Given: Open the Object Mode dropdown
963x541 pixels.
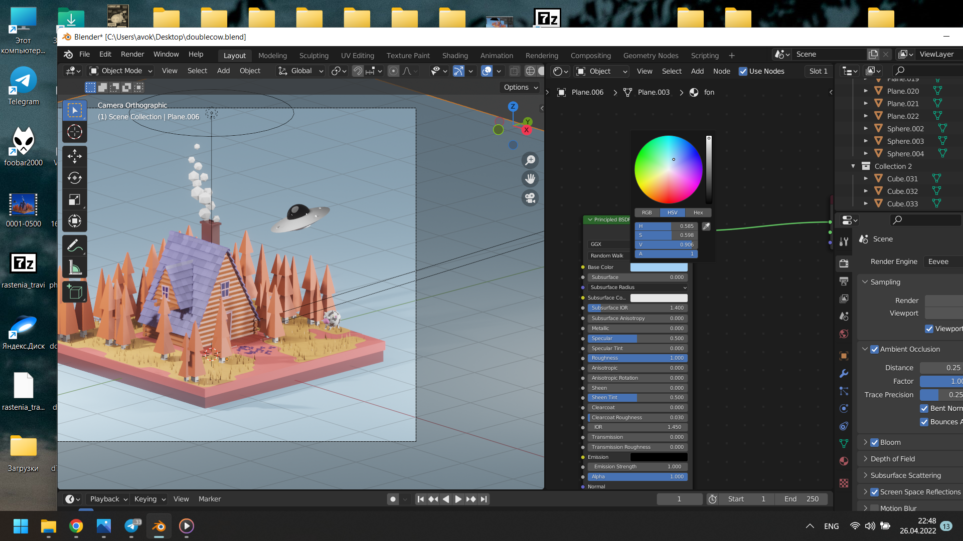Looking at the screenshot, I should (x=121, y=71).
